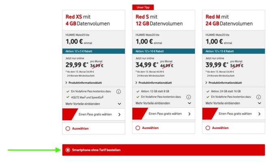The height and width of the screenshot is (162, 268).
Task: Click red pass banner graphic in Red XS
Action: [70, 114]
